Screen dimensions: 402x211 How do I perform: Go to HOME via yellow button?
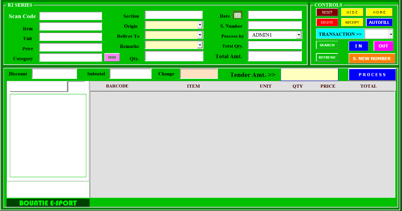pos(379,12)
